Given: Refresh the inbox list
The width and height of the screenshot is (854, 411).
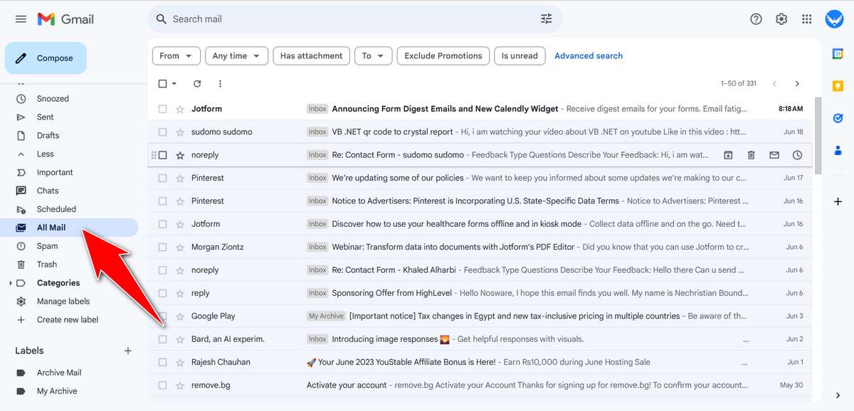Looking at the screenshot, I should [197, 83].
